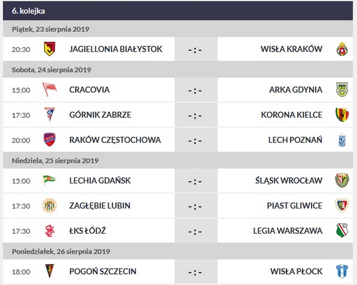Click the ŁKS Łódź club crest
The width and height of the screenshot is (357, 285).
49,231
